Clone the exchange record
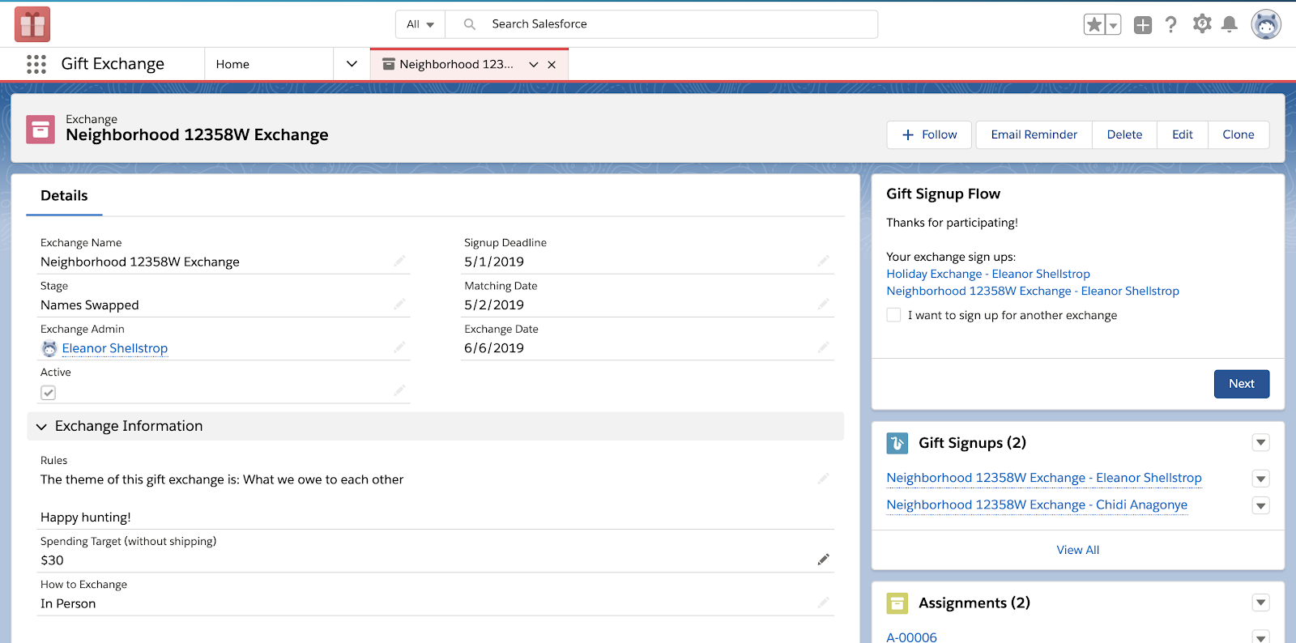 coord(1238,134)
